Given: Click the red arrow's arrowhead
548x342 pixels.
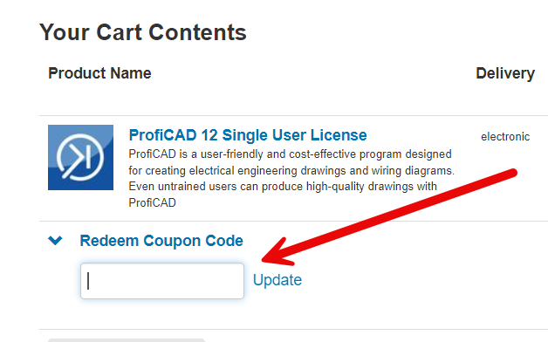Looking at the screenshot, I should coord(277,252).
